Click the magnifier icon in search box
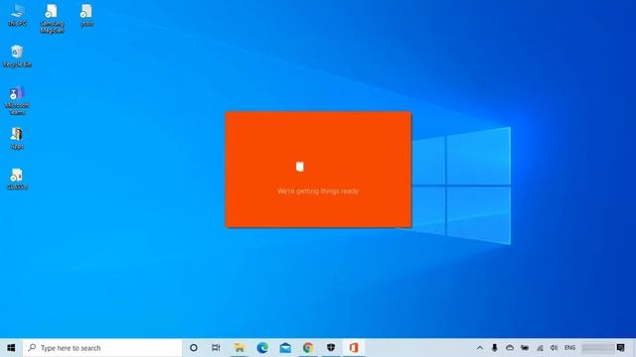 pyautogui.click(x=32, y=348)
